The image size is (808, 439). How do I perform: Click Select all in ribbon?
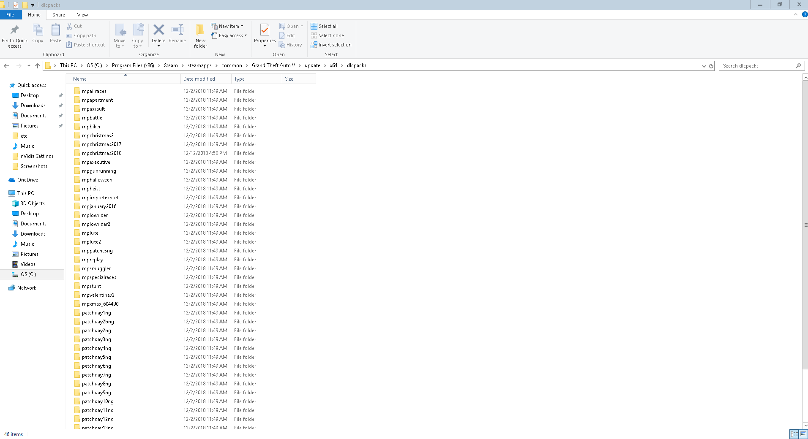pyautogui.click(x=324, y=26)
